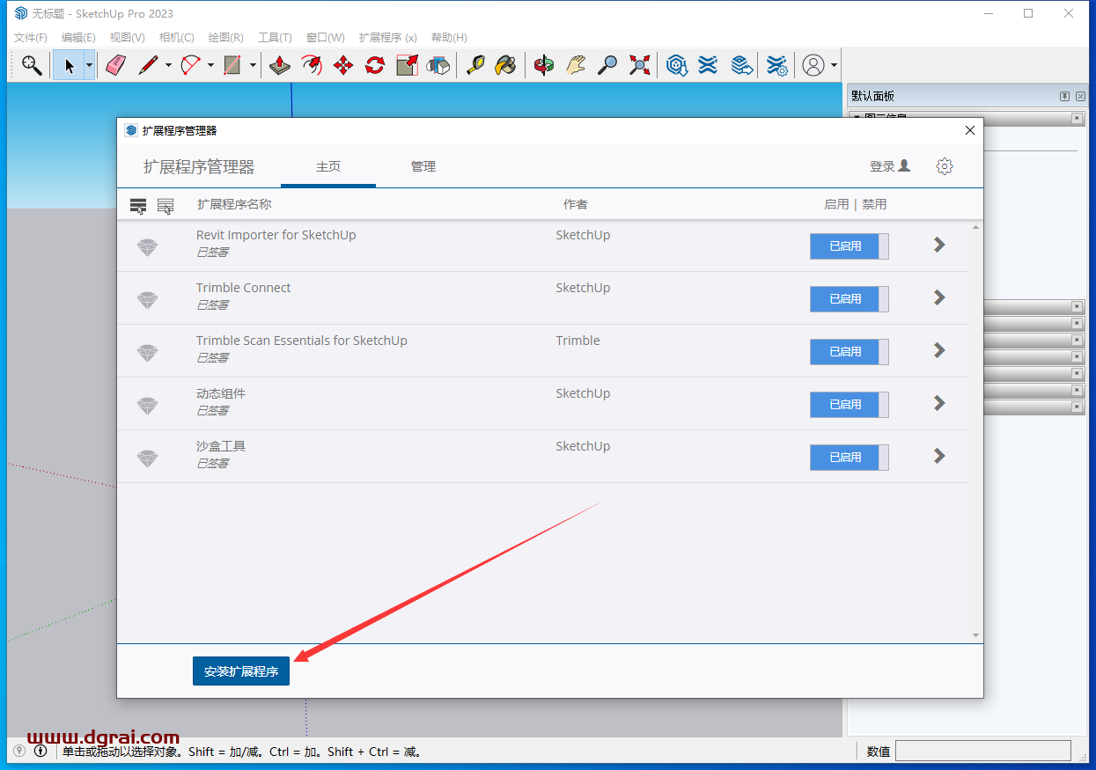
Task: Click the 登录 sign-in link
Action: (x=889, y=166)
